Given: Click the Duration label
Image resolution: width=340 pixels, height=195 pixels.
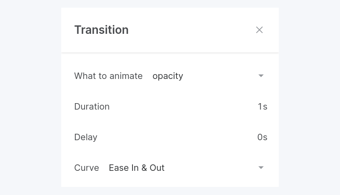Looking at the screenshot, I should (92, 107).
